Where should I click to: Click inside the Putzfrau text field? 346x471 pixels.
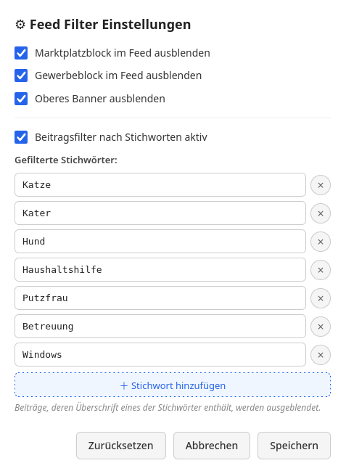click(160, 298)
